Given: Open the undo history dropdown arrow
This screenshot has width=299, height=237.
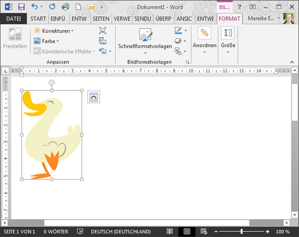Looking at the screenshot, I should 42,7.
